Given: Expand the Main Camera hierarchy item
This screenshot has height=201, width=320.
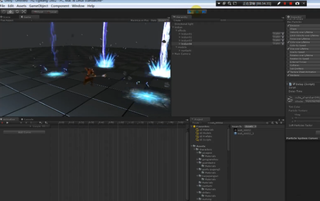Looking at the screenshot, I should click(174, 53).
